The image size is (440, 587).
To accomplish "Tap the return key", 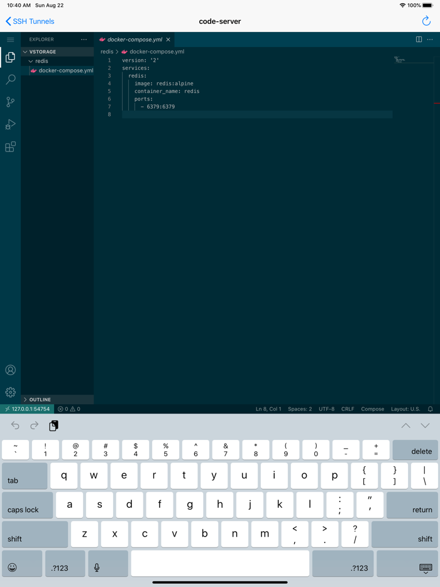I will point(412,505).
